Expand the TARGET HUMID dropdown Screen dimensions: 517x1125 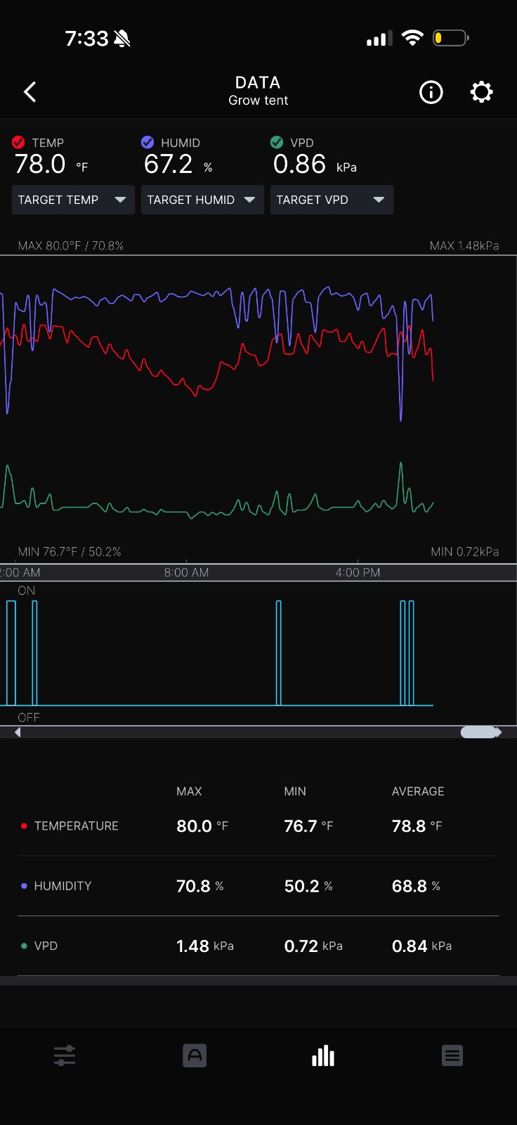pos(202,200)
